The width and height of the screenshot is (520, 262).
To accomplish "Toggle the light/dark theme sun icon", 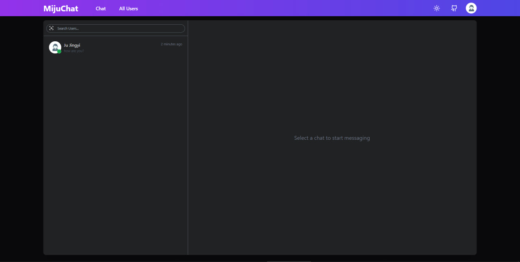I will click(x=437, y=8).
